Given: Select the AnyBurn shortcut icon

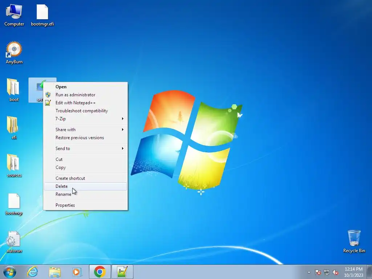Looking at the screenshot, I should (x=14, y=53).
